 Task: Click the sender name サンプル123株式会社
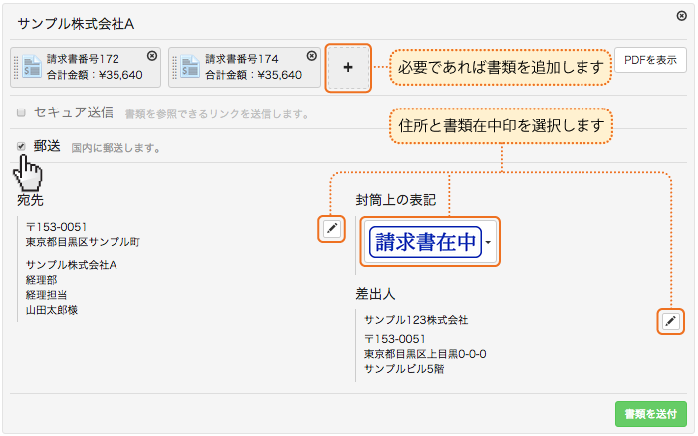416,320
